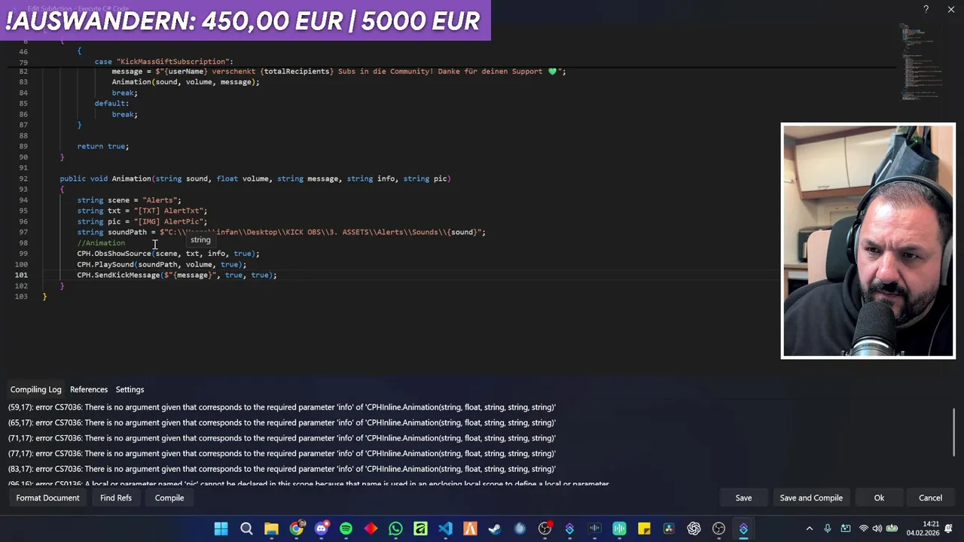Click the active Streamer.bot taskbar icon
Screen dimensions: 964x542
pyautogui.click(x=743, y=528)
